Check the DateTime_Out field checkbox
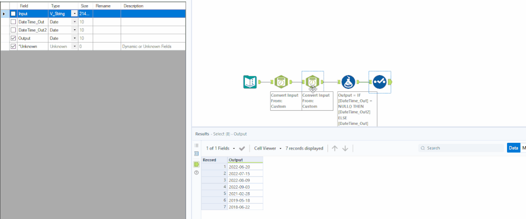This screenshot has width=526, height=219. coord(13,22)
